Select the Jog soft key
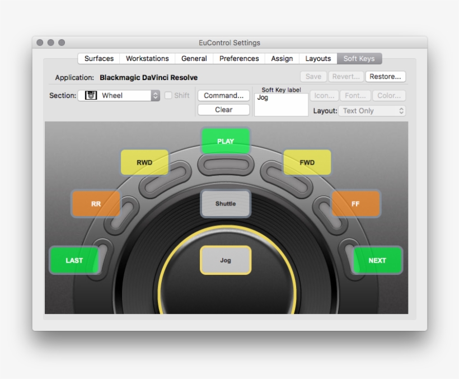459x379 pixels. pyautogui.click(x=225, y=260)
